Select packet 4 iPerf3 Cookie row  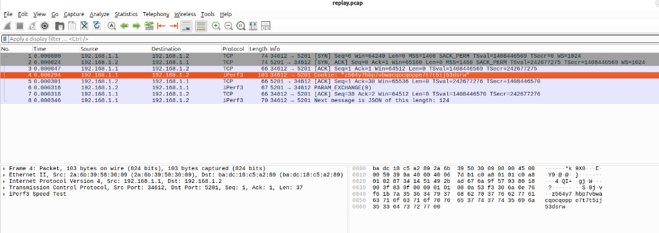point(329,75)
